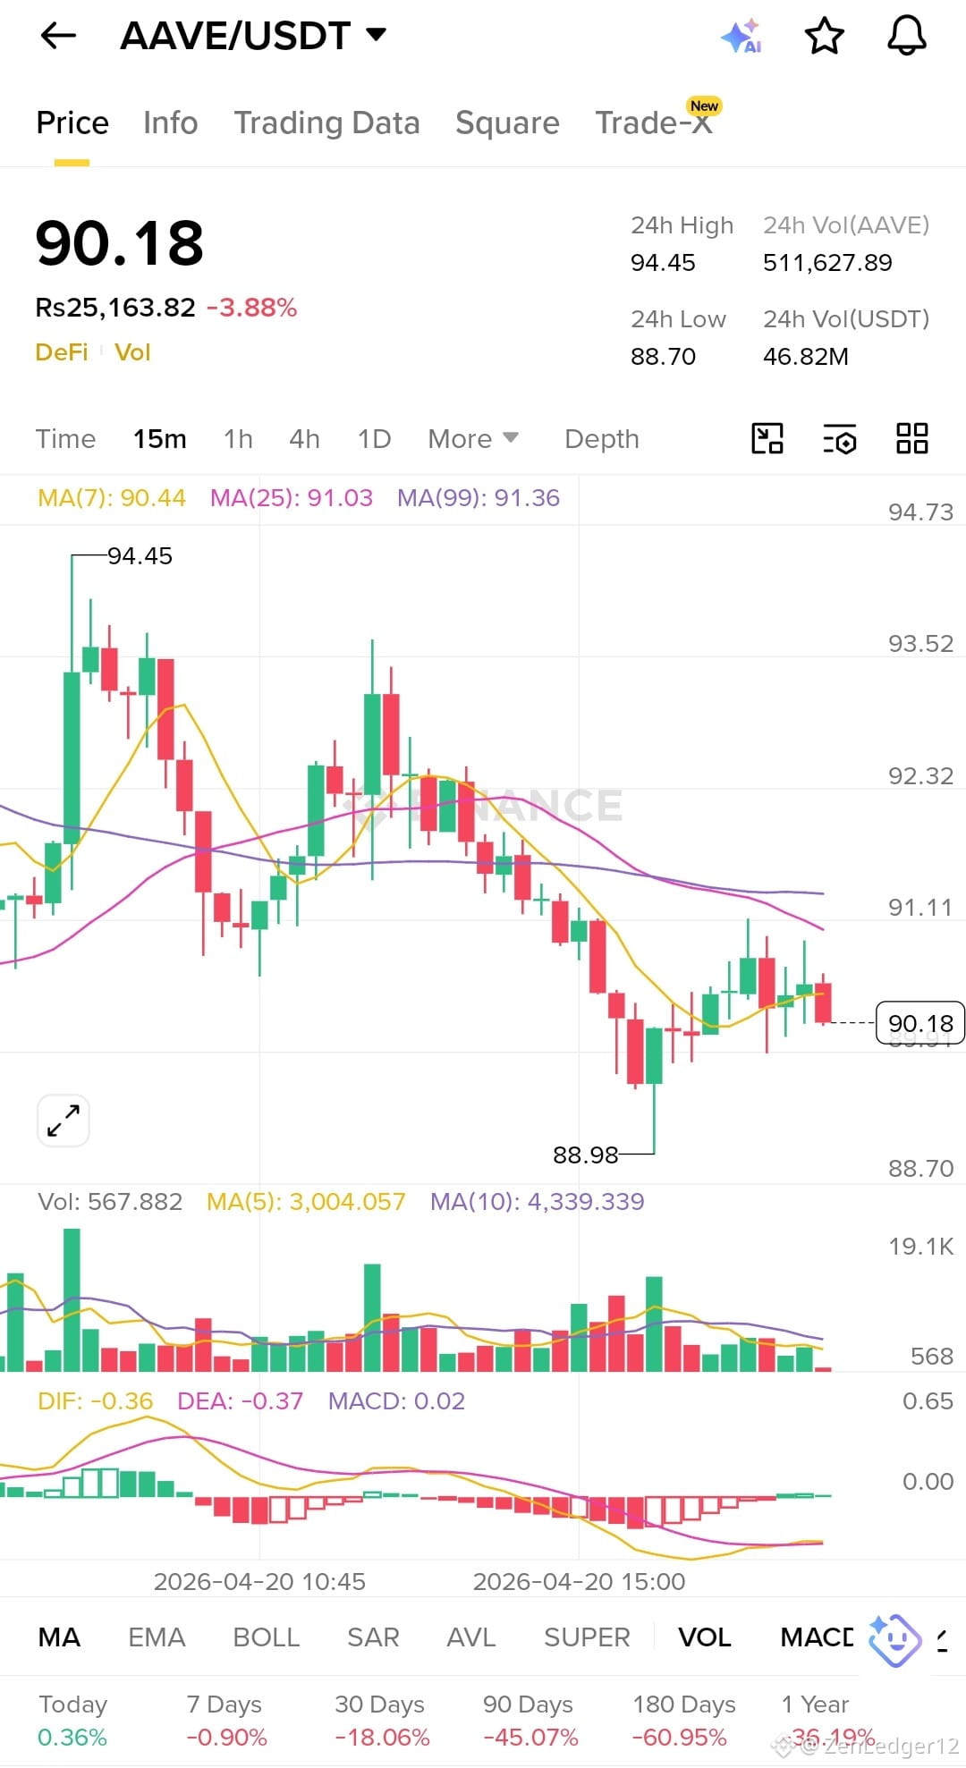Tap the 180 Days -60.95% performance cell
The image size is (966, 1768).
[684, 1721]
